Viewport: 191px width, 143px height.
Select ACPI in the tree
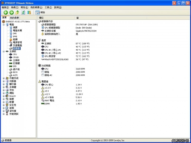coord(15,75)
